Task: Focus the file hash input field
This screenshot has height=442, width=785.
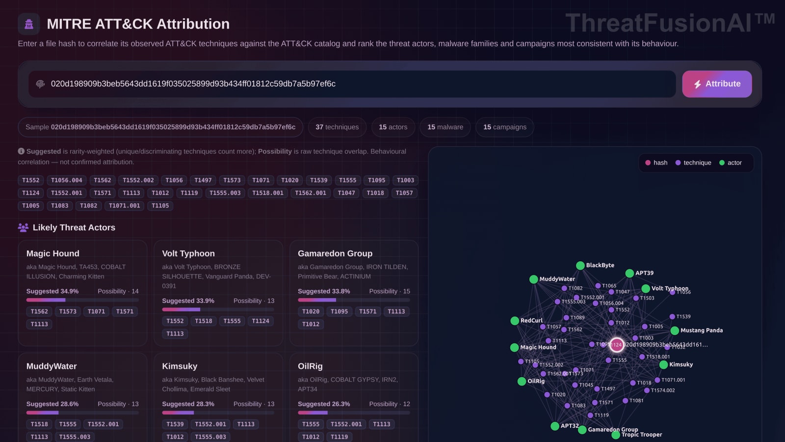Action: pos(352,84)
